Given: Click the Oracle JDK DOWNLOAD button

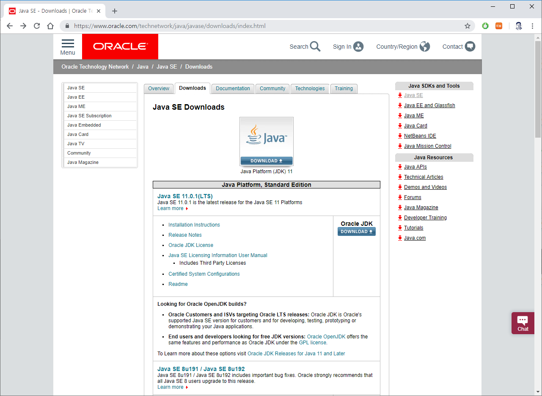Looking at the screenshot, I should [x=357, y=232].
